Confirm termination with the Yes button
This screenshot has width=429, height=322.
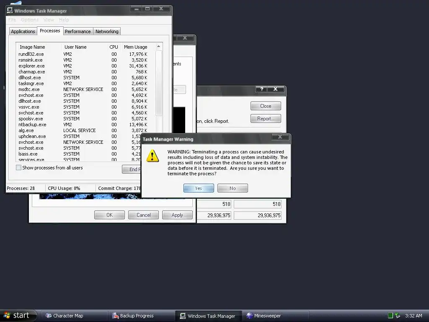[x=199, y=188]
